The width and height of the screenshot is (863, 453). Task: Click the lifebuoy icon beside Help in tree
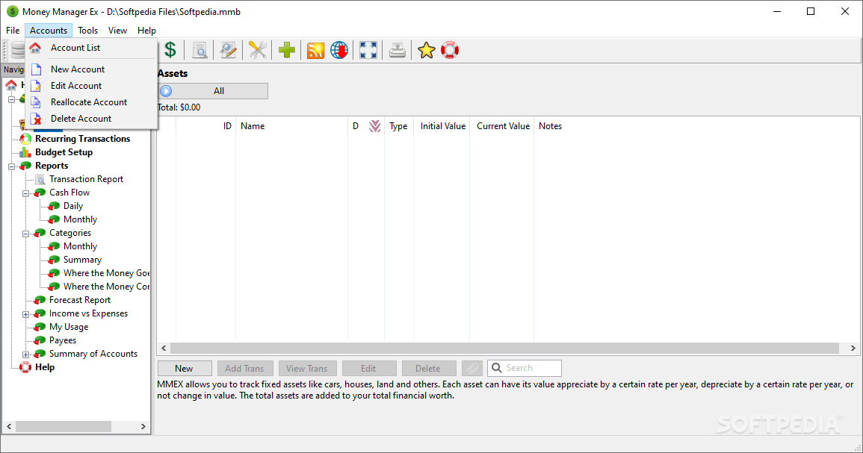pos(25,367)
